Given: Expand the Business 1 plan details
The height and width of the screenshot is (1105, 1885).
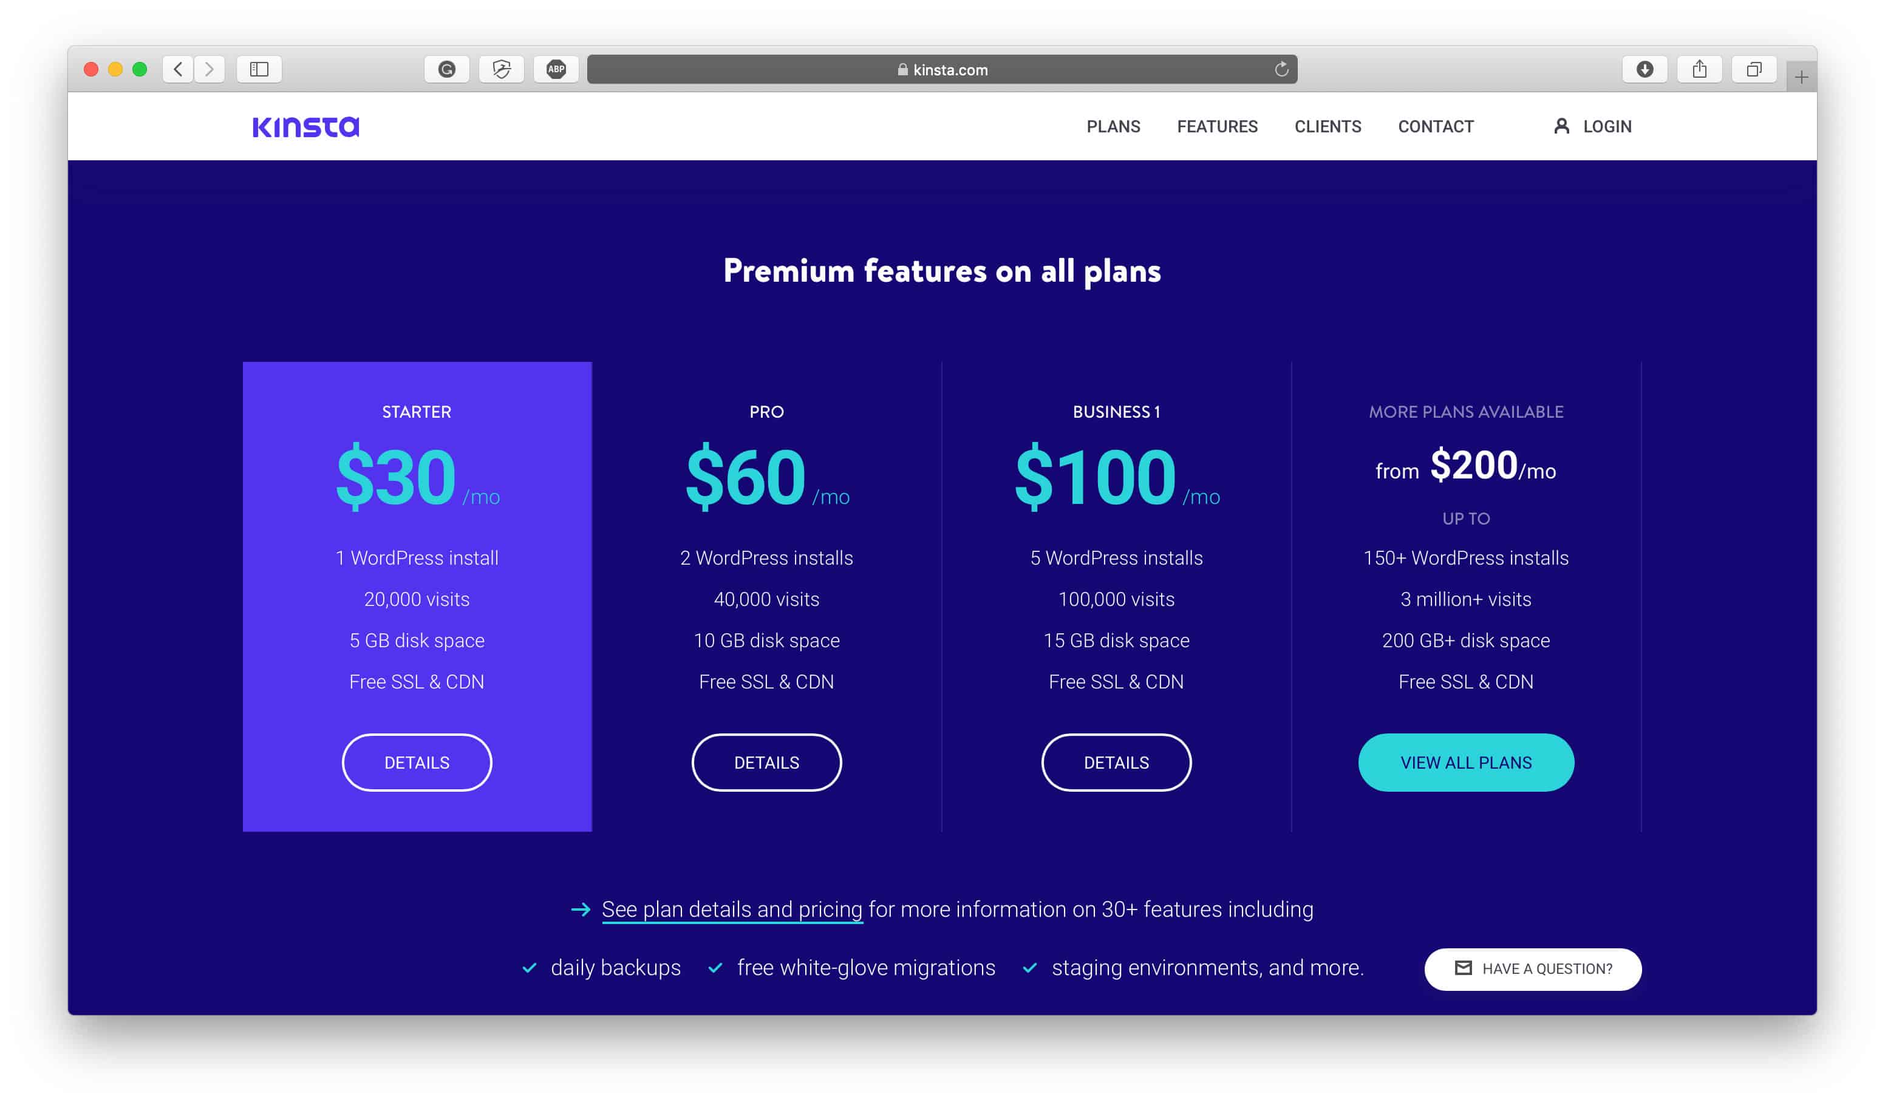Looking at the screenshot, I should pyautogui.click(x=1116, y=761).
